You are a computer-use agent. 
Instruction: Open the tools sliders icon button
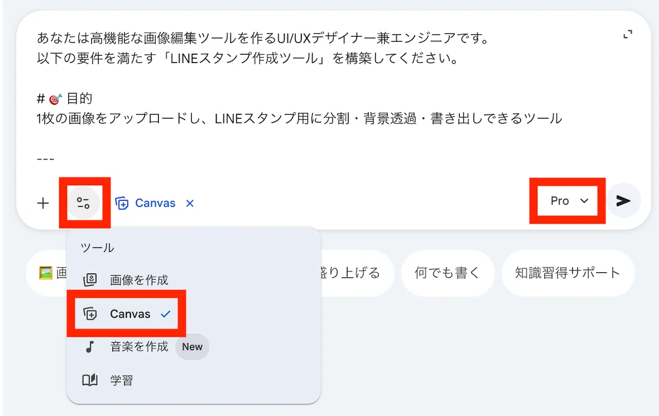[x=83, y=203]
